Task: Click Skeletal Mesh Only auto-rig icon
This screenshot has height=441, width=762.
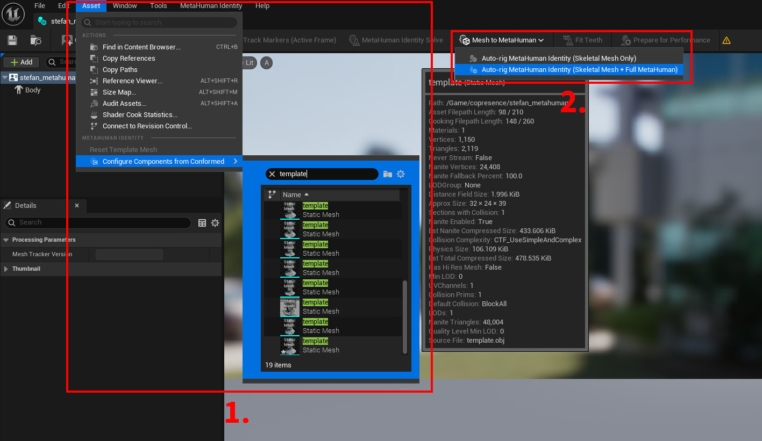Action: [473, 59]
